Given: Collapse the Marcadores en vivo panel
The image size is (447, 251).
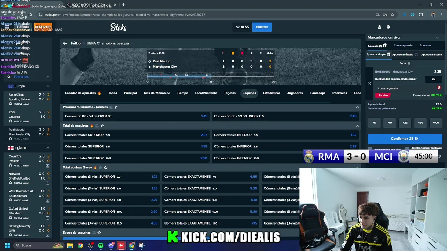Looking at the screenshot, I should point(437,37).
